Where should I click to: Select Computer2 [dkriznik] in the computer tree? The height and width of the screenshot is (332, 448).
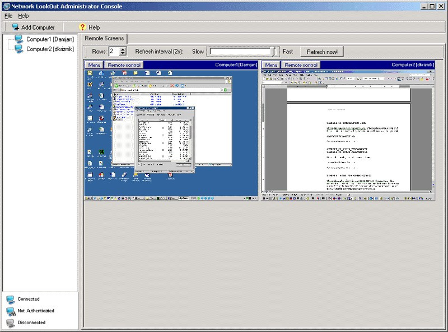coord(50,49)
